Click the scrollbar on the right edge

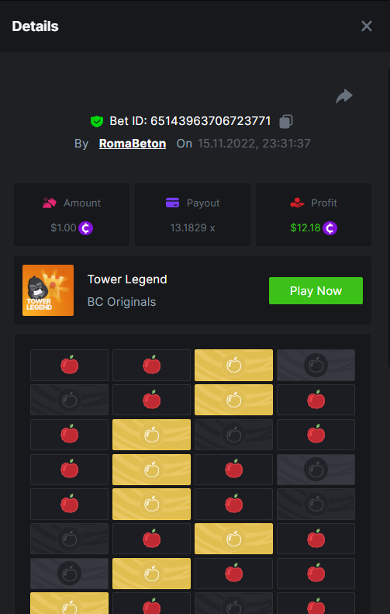388,217
